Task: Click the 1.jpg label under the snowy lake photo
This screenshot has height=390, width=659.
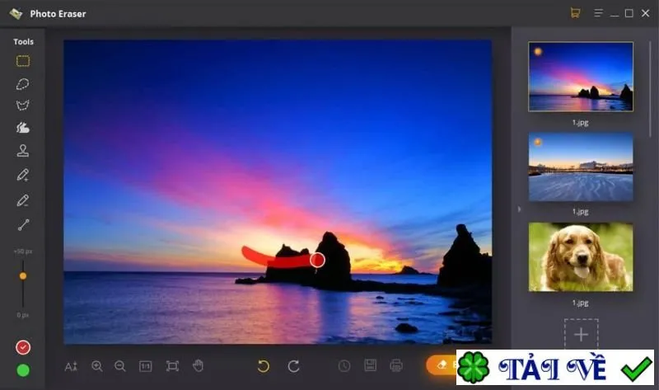Action: [581, 212]
